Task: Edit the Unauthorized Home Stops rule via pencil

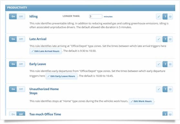Action: click(159, 89)
